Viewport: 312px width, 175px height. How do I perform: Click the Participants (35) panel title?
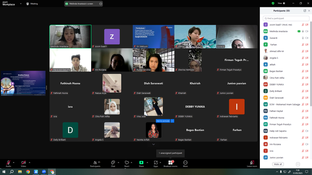(x=282, y=11)
